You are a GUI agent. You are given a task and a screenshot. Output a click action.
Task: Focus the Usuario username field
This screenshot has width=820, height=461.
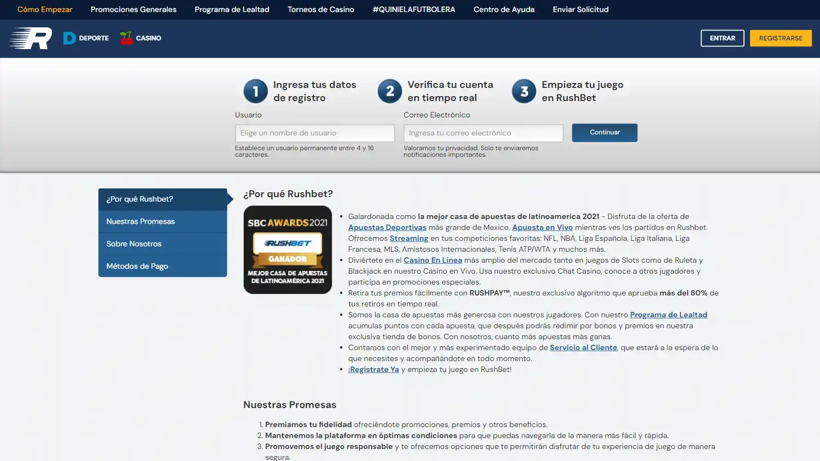point(315,133)
